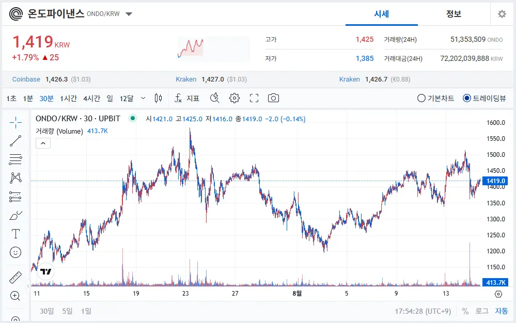
Task: Open settings gear in top right corner
Action: [502, 14]
